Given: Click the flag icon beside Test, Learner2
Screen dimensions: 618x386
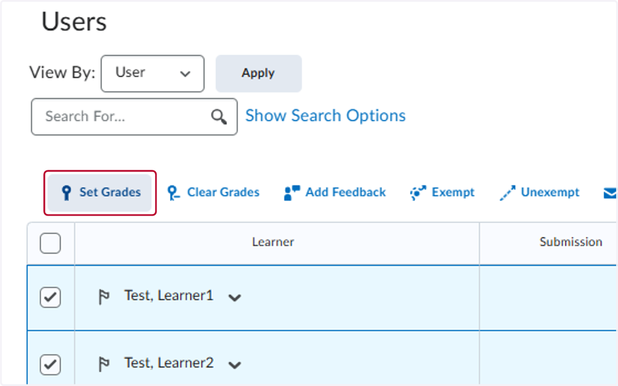Looking at the screenshot, I should tap(104, 364).
